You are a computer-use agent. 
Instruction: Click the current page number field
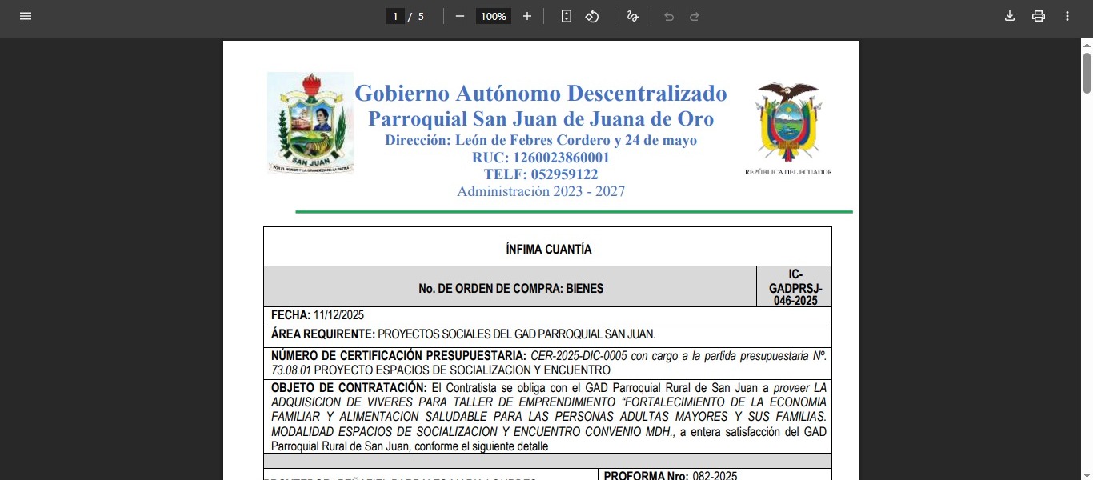395,16
